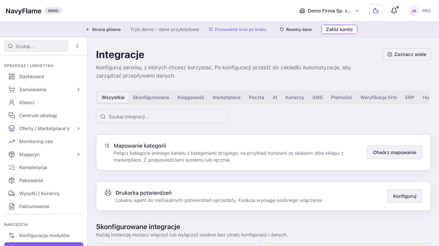The width and height of the screenshot is (439, 246).
Task: Click the Monitoring cen trend icon
Action: point(12,141)
